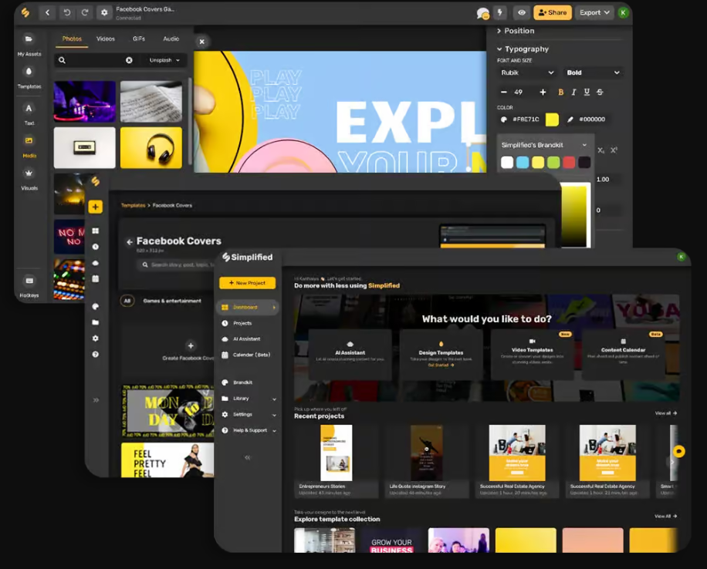The height and width of the screenshot is (569, 707).
Task: Select the cassette tape photo
Action: click(x=84, y=147)
